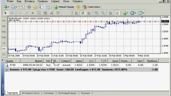Open the Окно menu

(66, 1)
